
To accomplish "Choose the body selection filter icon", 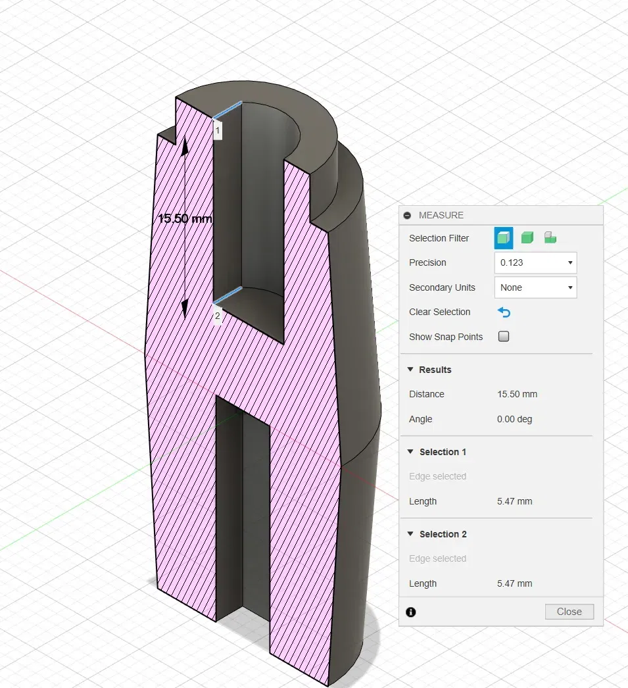I will pyautogui.click(x=527, y=238).
